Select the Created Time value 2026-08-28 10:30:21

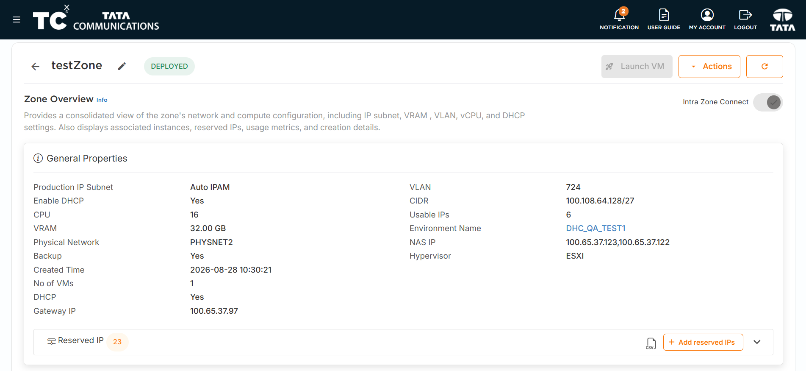pos(231,270)
